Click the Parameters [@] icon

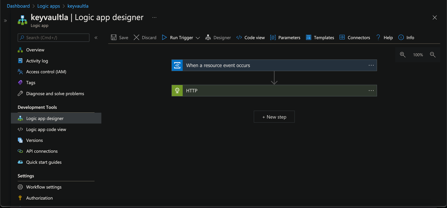(x=273, y=37)
